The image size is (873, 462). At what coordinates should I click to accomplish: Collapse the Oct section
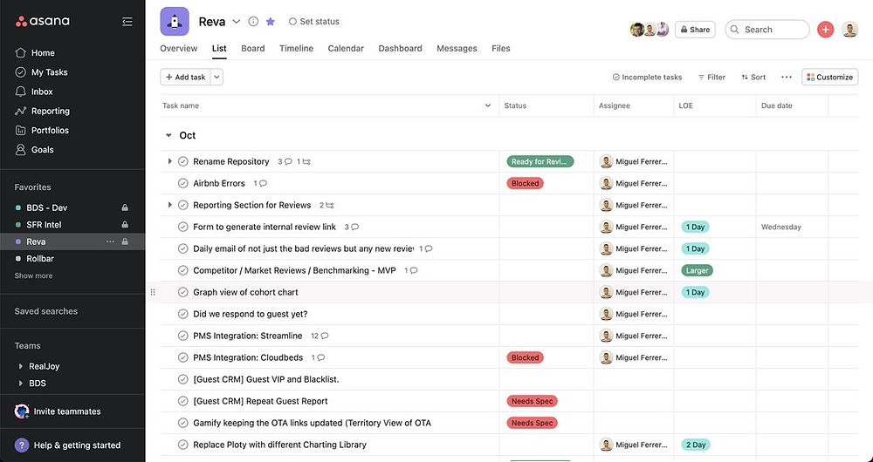[168, 136]
